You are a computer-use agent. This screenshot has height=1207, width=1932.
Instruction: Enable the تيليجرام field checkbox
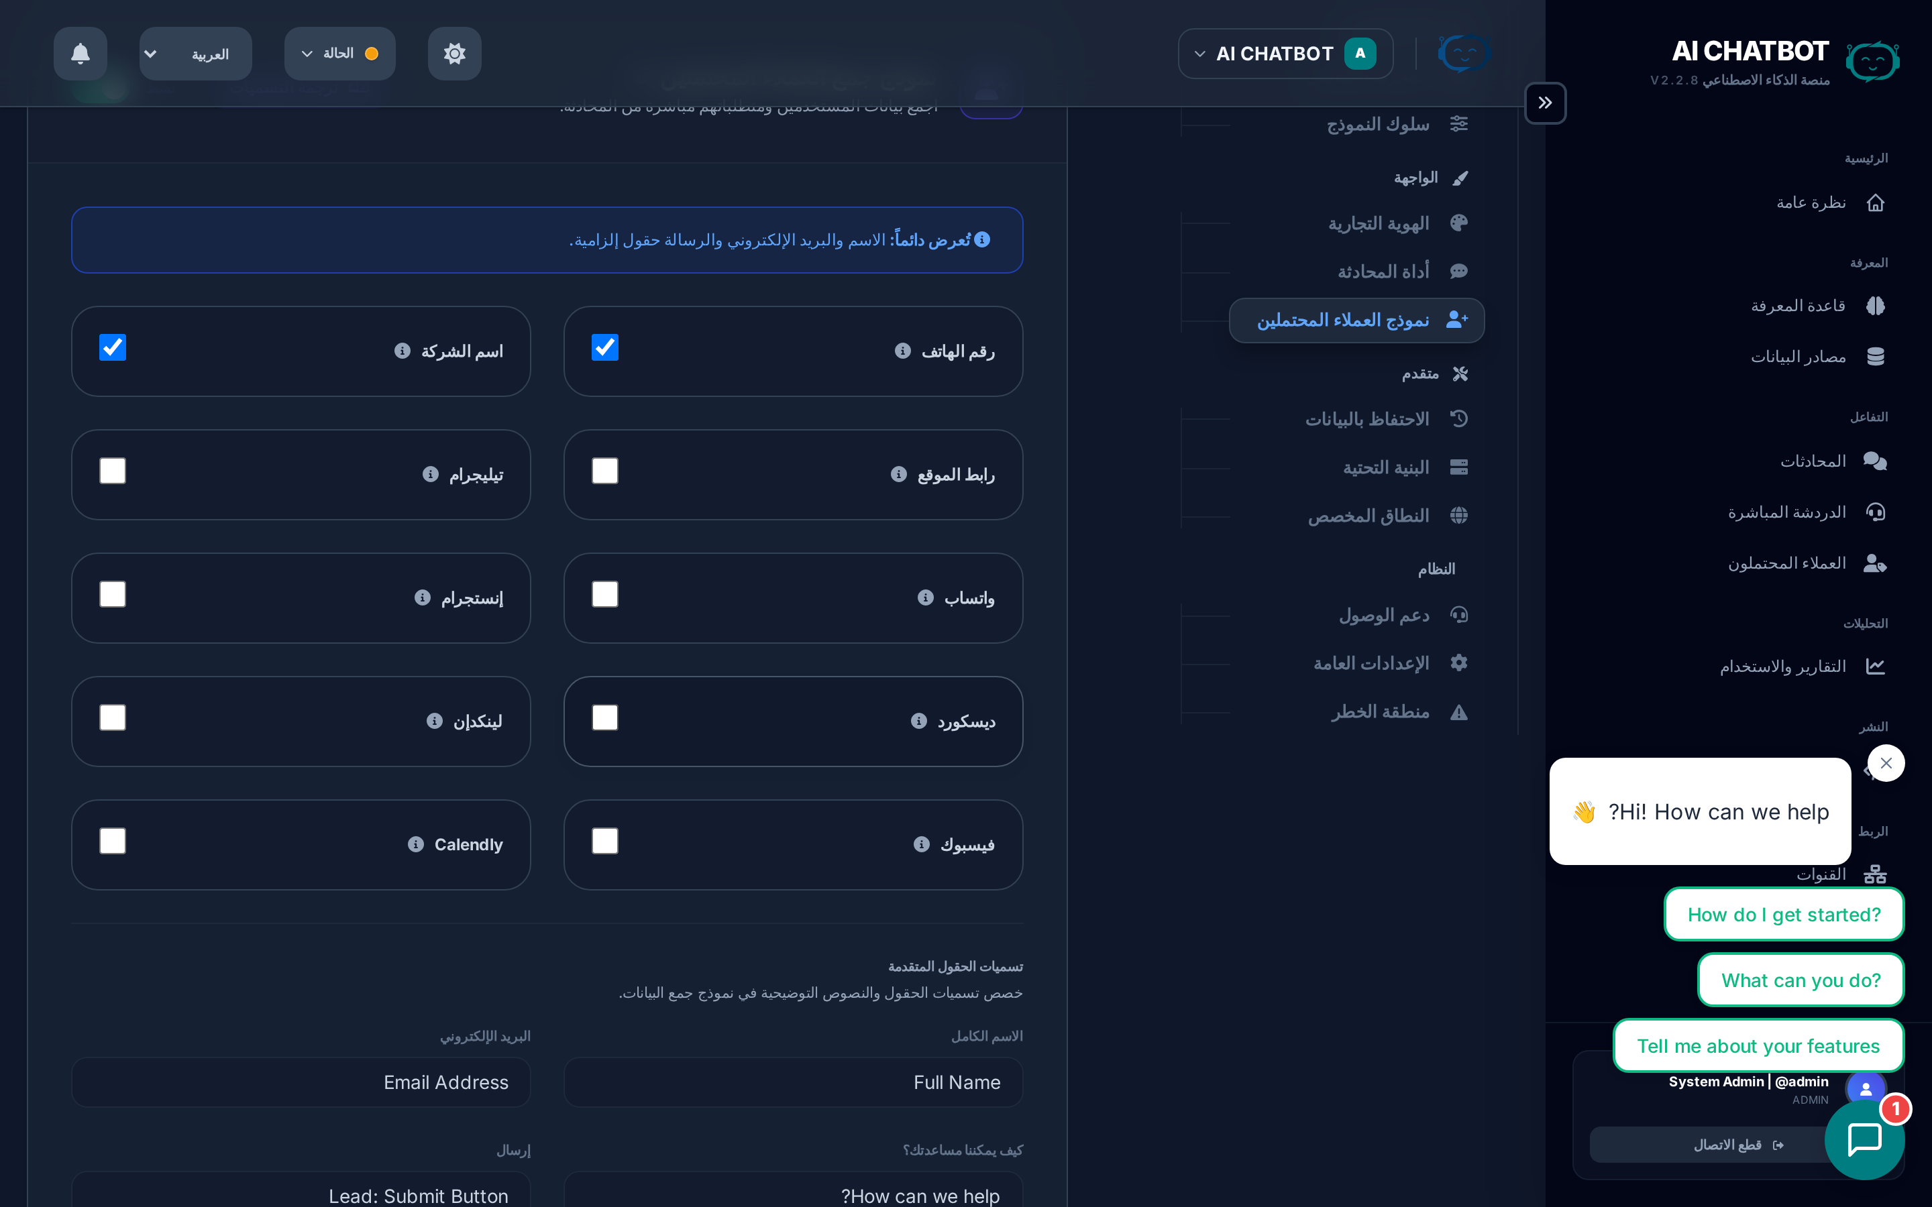[113, 471]
